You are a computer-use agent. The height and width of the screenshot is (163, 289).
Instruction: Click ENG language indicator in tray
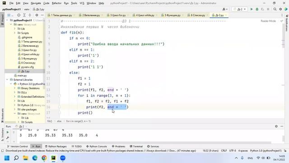250,158
